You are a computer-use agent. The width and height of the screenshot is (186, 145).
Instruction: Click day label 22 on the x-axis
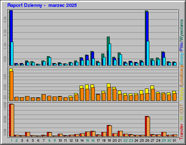(125, 141)
